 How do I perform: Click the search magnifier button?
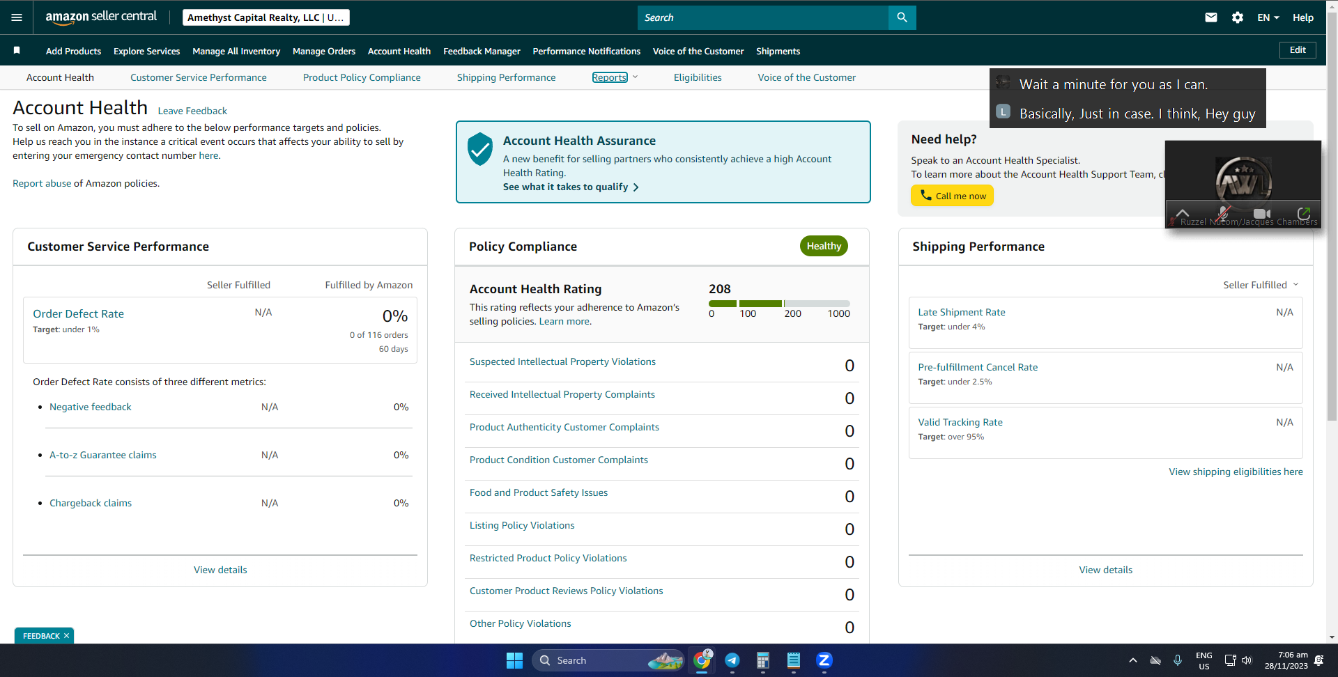[x=902, y=17]
